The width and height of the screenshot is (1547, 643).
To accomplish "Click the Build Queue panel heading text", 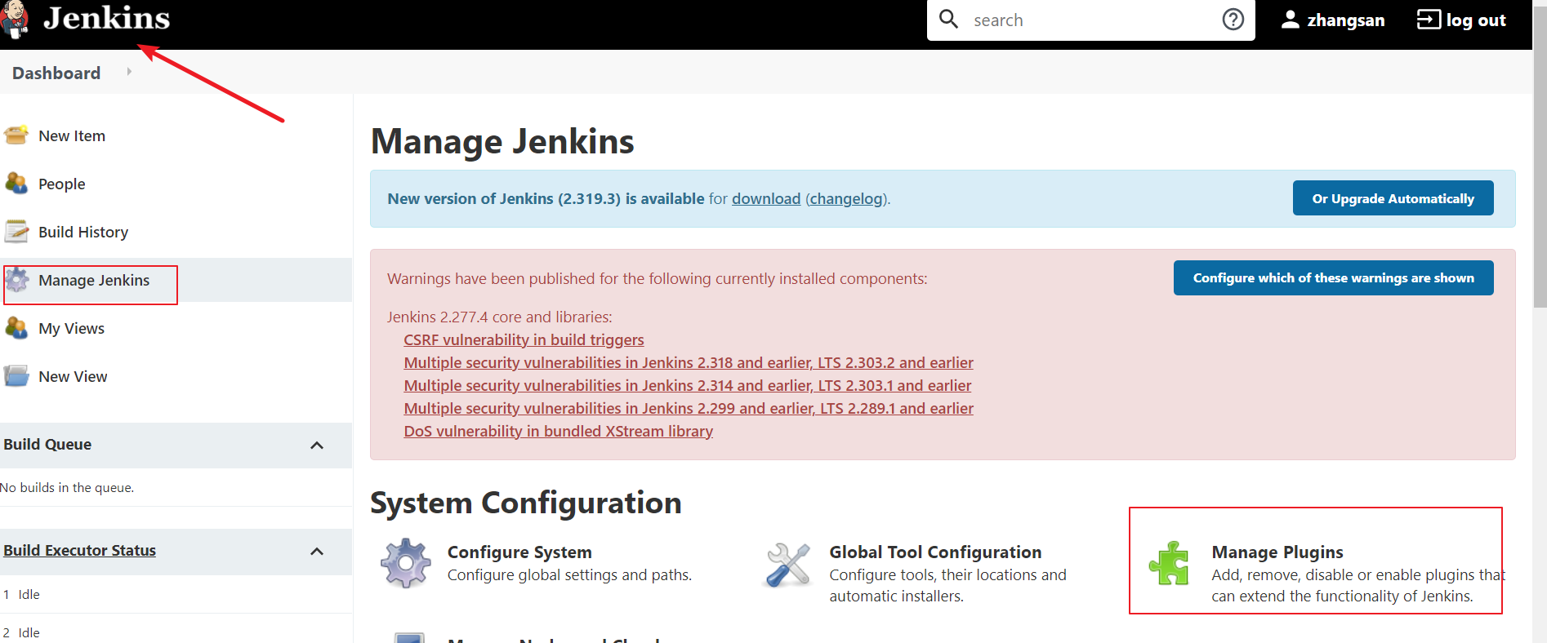I will point(47,445).
